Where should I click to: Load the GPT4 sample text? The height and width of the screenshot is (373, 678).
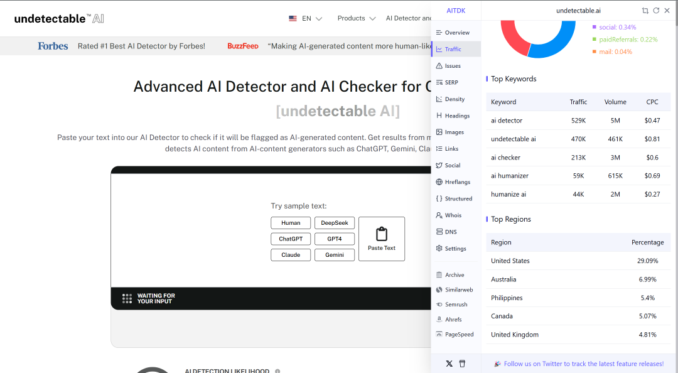pos(335,239)
